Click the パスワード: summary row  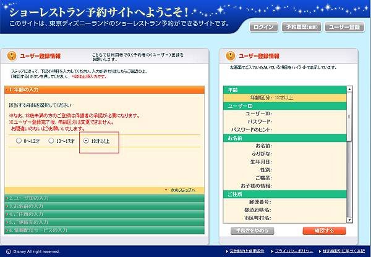pos(285,122)
